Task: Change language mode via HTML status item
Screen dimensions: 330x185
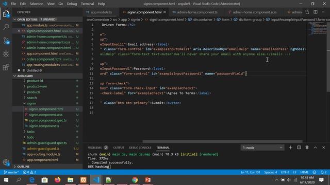Action: click(304, 172)
